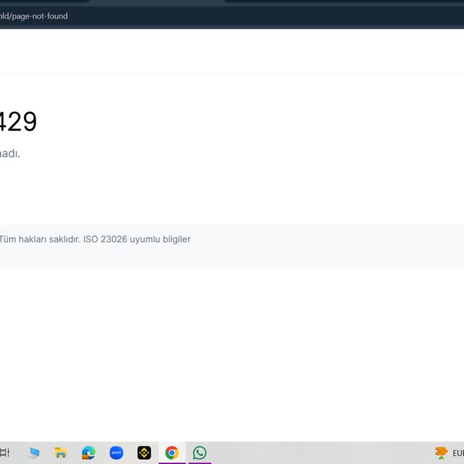Click the 429 error code heading
This screenshot has width=464, height=464.
tap(18, 122)
